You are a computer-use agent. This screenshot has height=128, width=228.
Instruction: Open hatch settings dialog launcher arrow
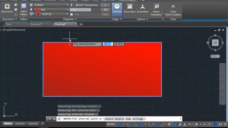163,19
